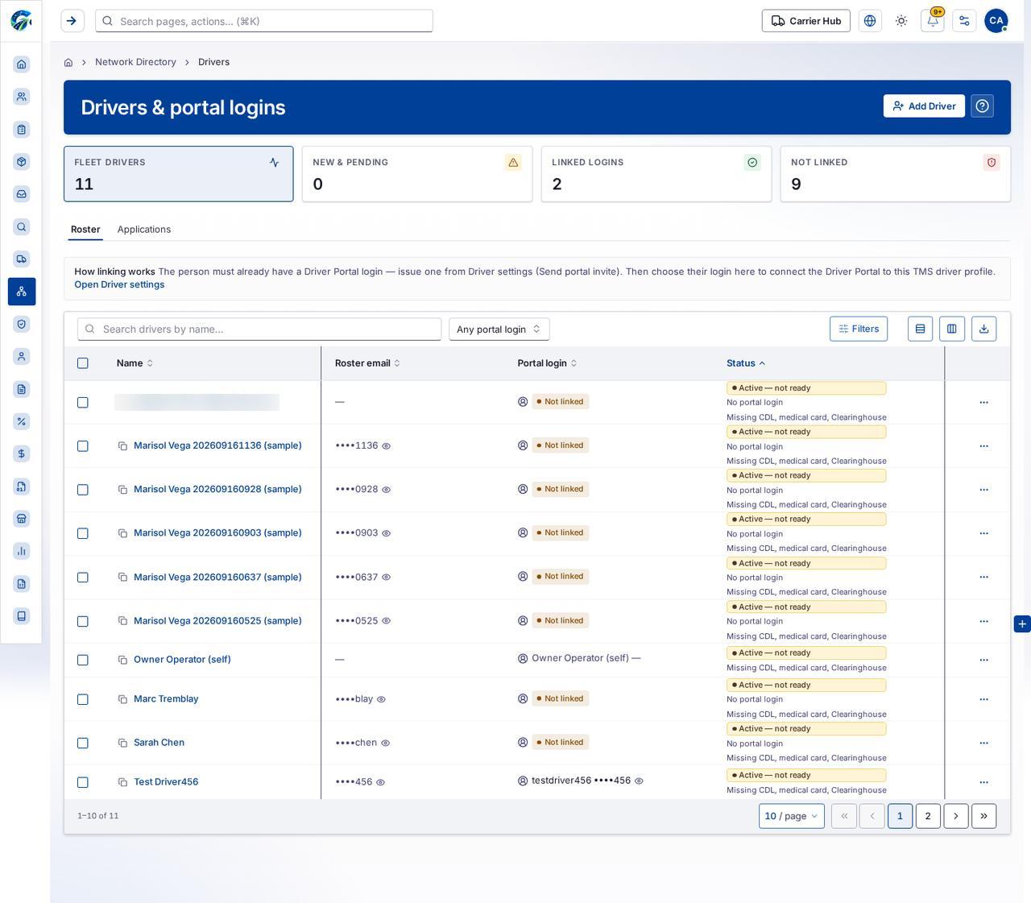
Task: Click the Add Driver button
Action: [924, 106]
